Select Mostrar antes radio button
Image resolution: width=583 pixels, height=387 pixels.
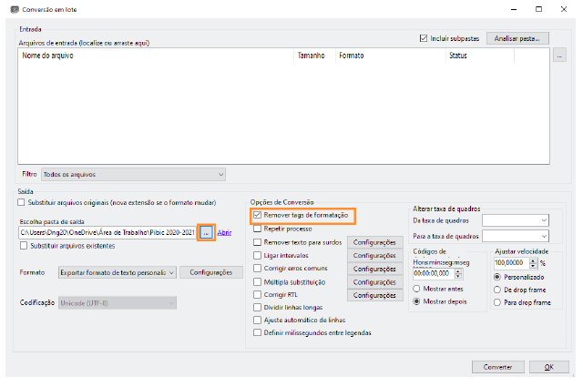click(x=418, y=286)
